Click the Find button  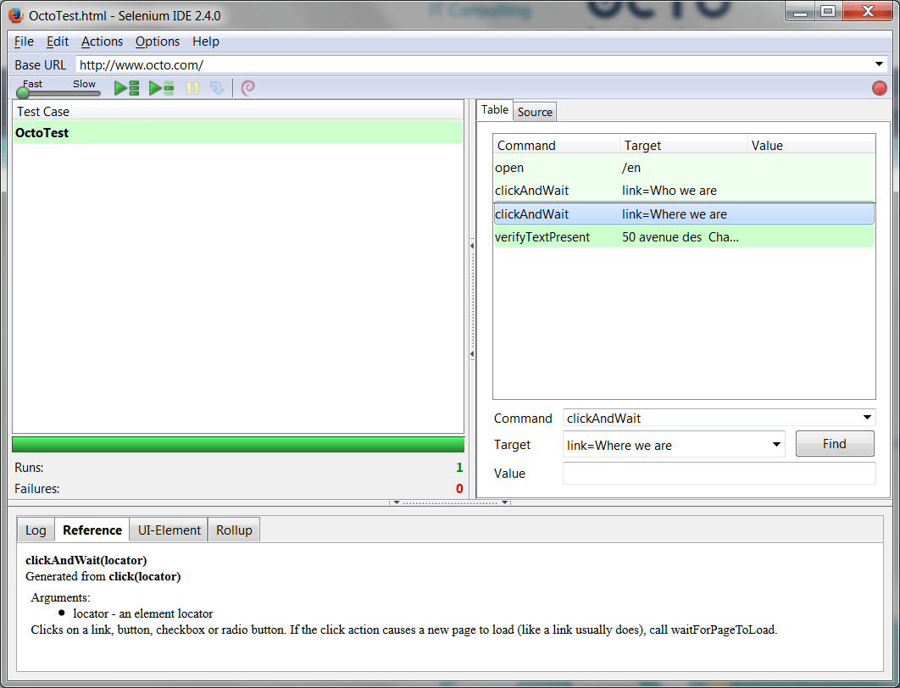(x=834, y=444)
